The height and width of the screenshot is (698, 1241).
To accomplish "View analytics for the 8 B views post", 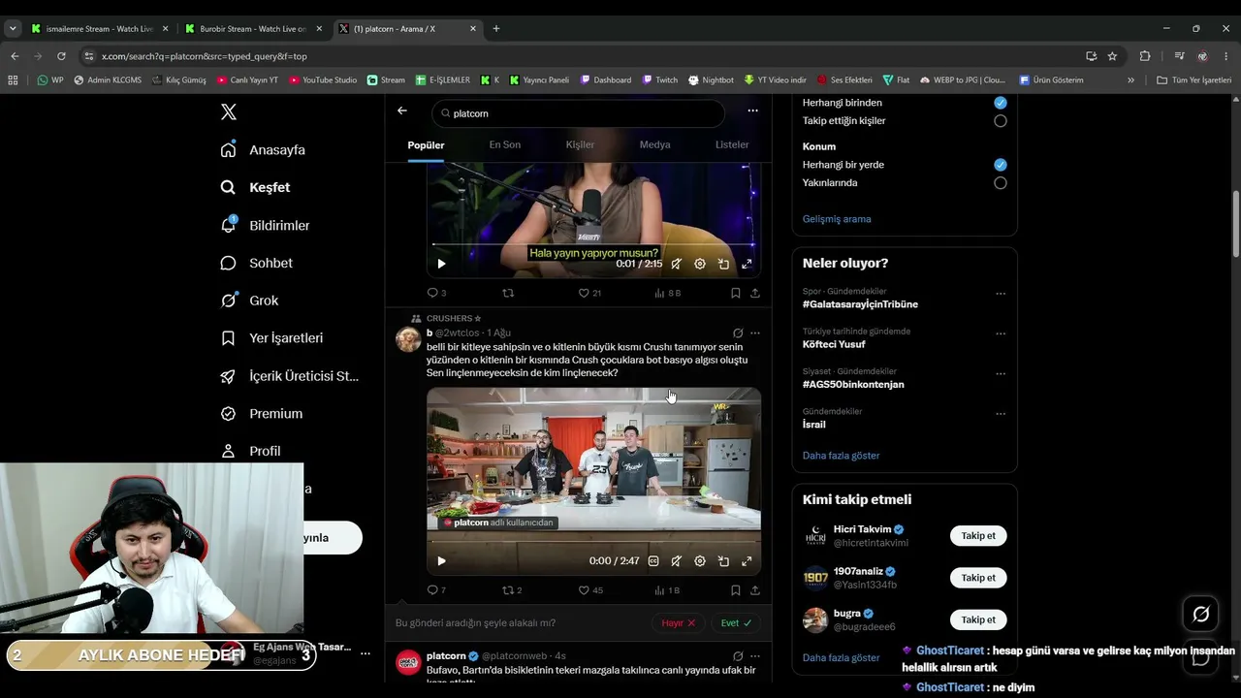I will click(667, 293).
